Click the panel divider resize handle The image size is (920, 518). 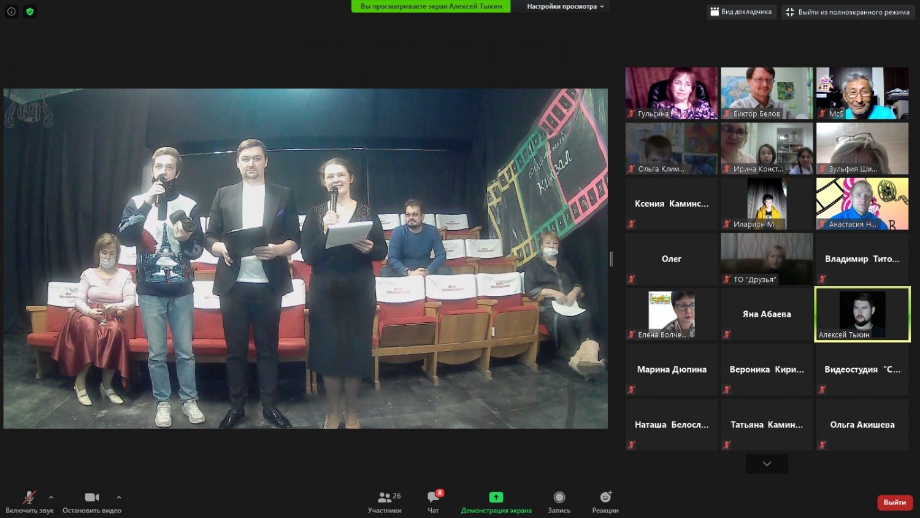[611, 259]
